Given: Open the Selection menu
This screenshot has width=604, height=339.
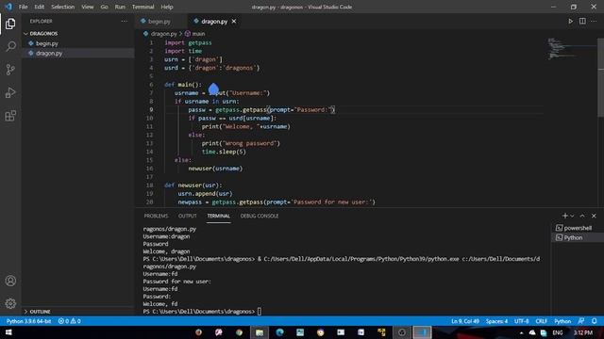Looking at the screenshot, I should coord(63,7).
